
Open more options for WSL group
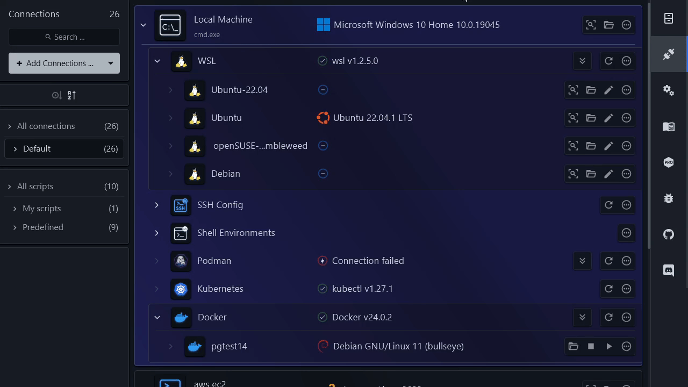tap(626, 61)
